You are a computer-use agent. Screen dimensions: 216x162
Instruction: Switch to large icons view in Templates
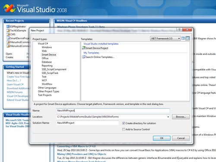click(183, 38)
